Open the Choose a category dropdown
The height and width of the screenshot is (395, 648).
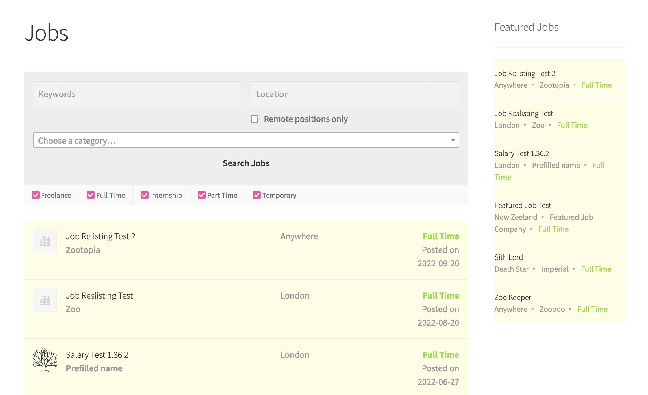point(246,140)
